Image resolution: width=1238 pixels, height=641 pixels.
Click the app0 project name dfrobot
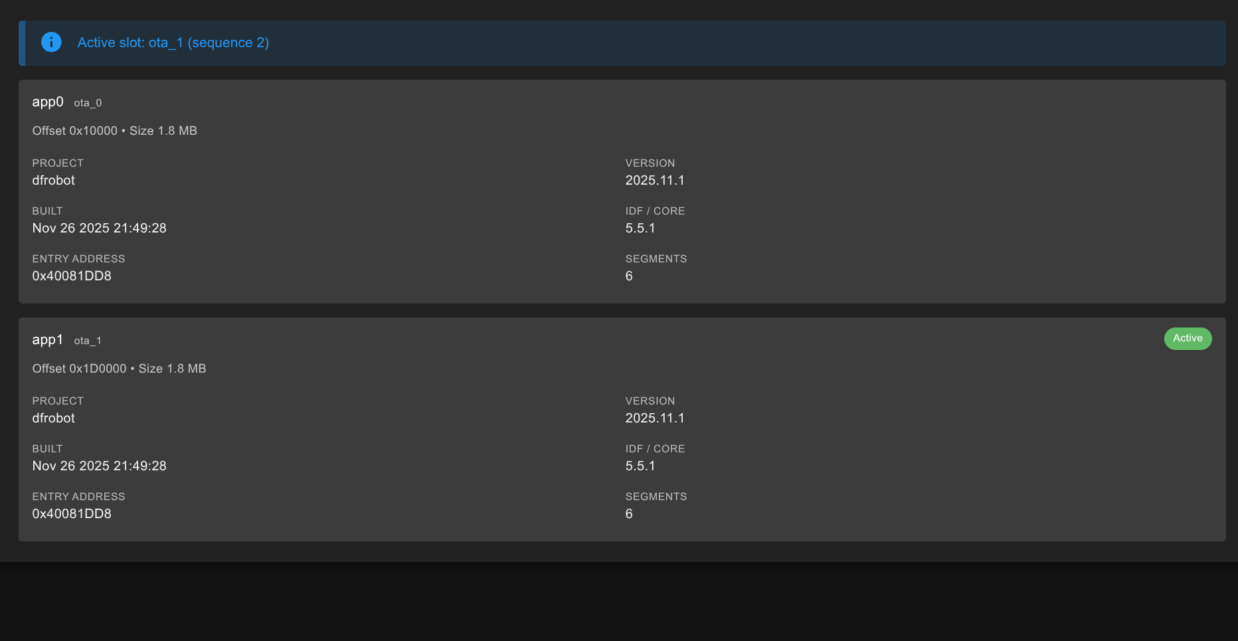[x=53, y=180]
